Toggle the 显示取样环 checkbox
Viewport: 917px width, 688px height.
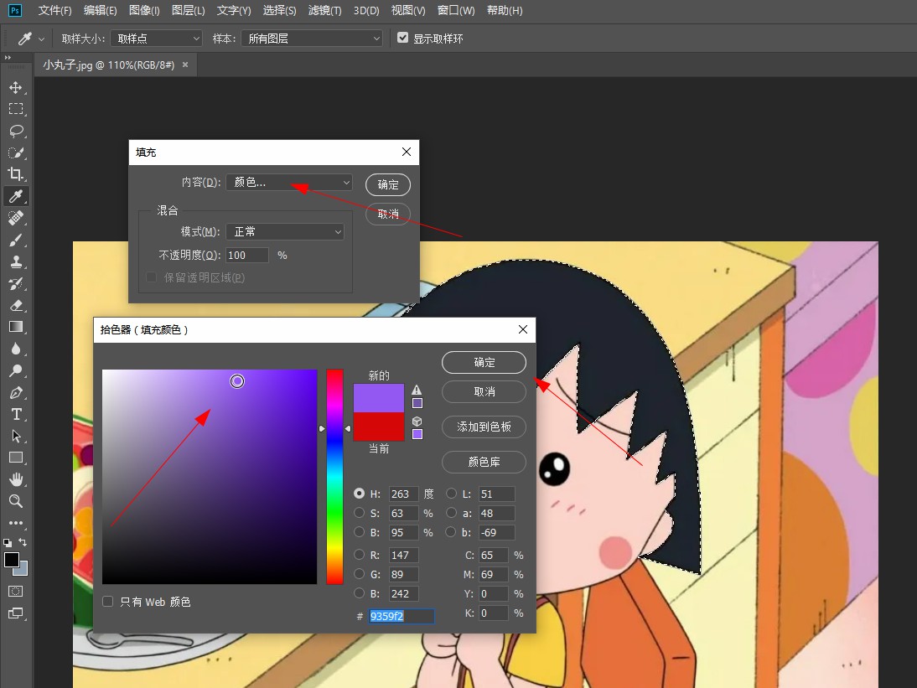[x=403, y=39]
